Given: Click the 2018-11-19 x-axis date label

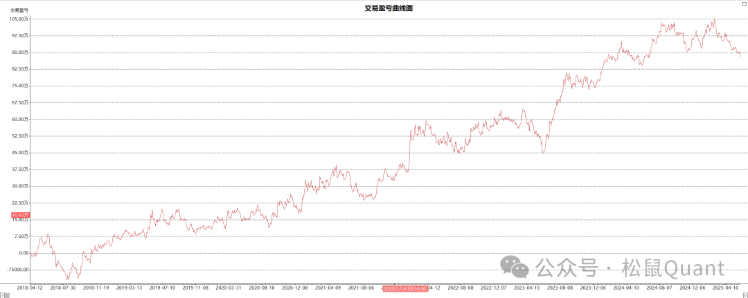Looking at the screenshot, I should point(96,288).
